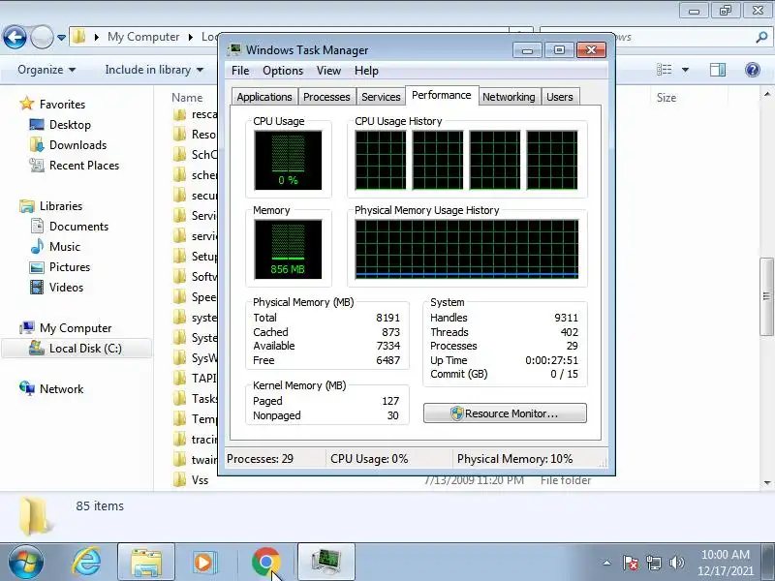775x581 pixels.
Task: Launch Google Chrome from taskbar
Action: point(265,563)
